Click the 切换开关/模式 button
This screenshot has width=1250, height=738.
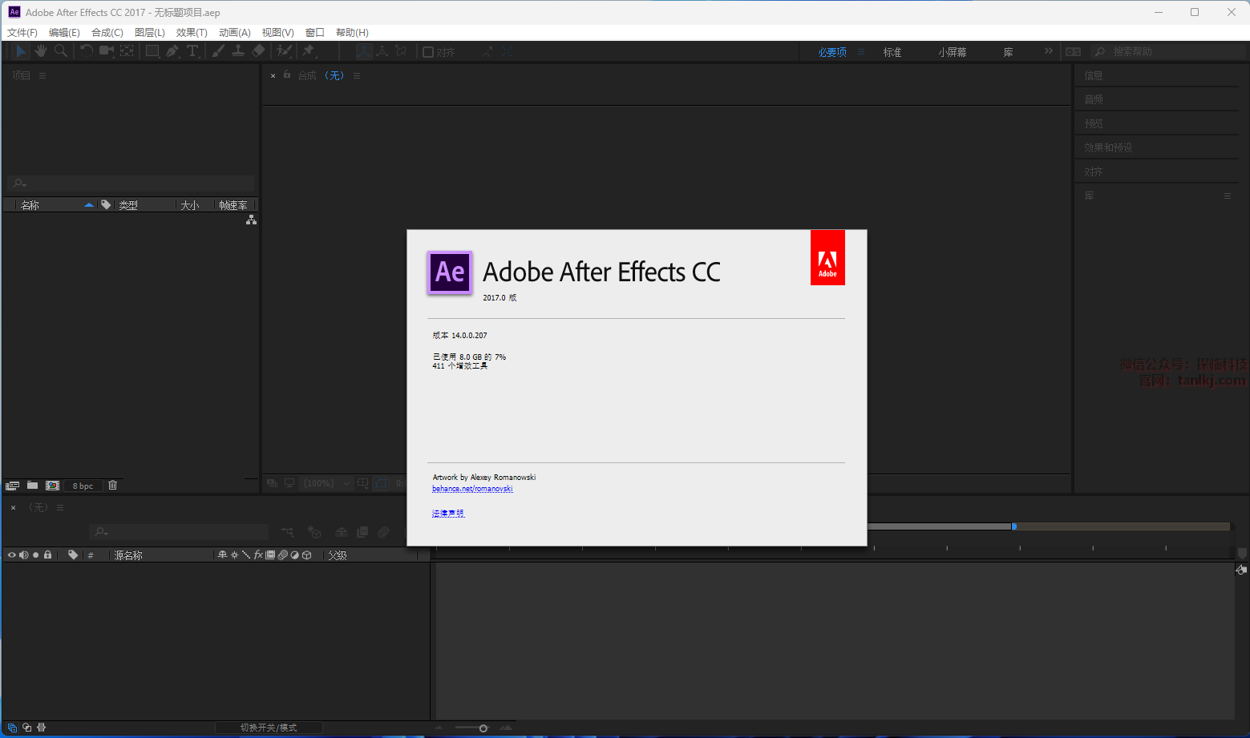click(269, 728)
